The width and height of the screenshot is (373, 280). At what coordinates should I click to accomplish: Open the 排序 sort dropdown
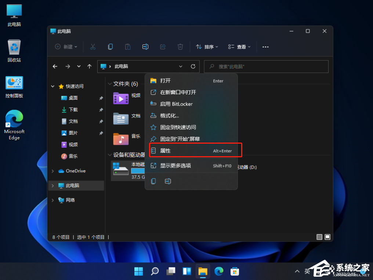(207, 47)
